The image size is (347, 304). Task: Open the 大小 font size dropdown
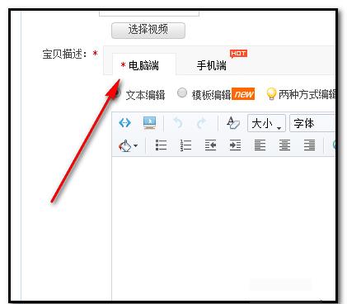pos(266,123)
